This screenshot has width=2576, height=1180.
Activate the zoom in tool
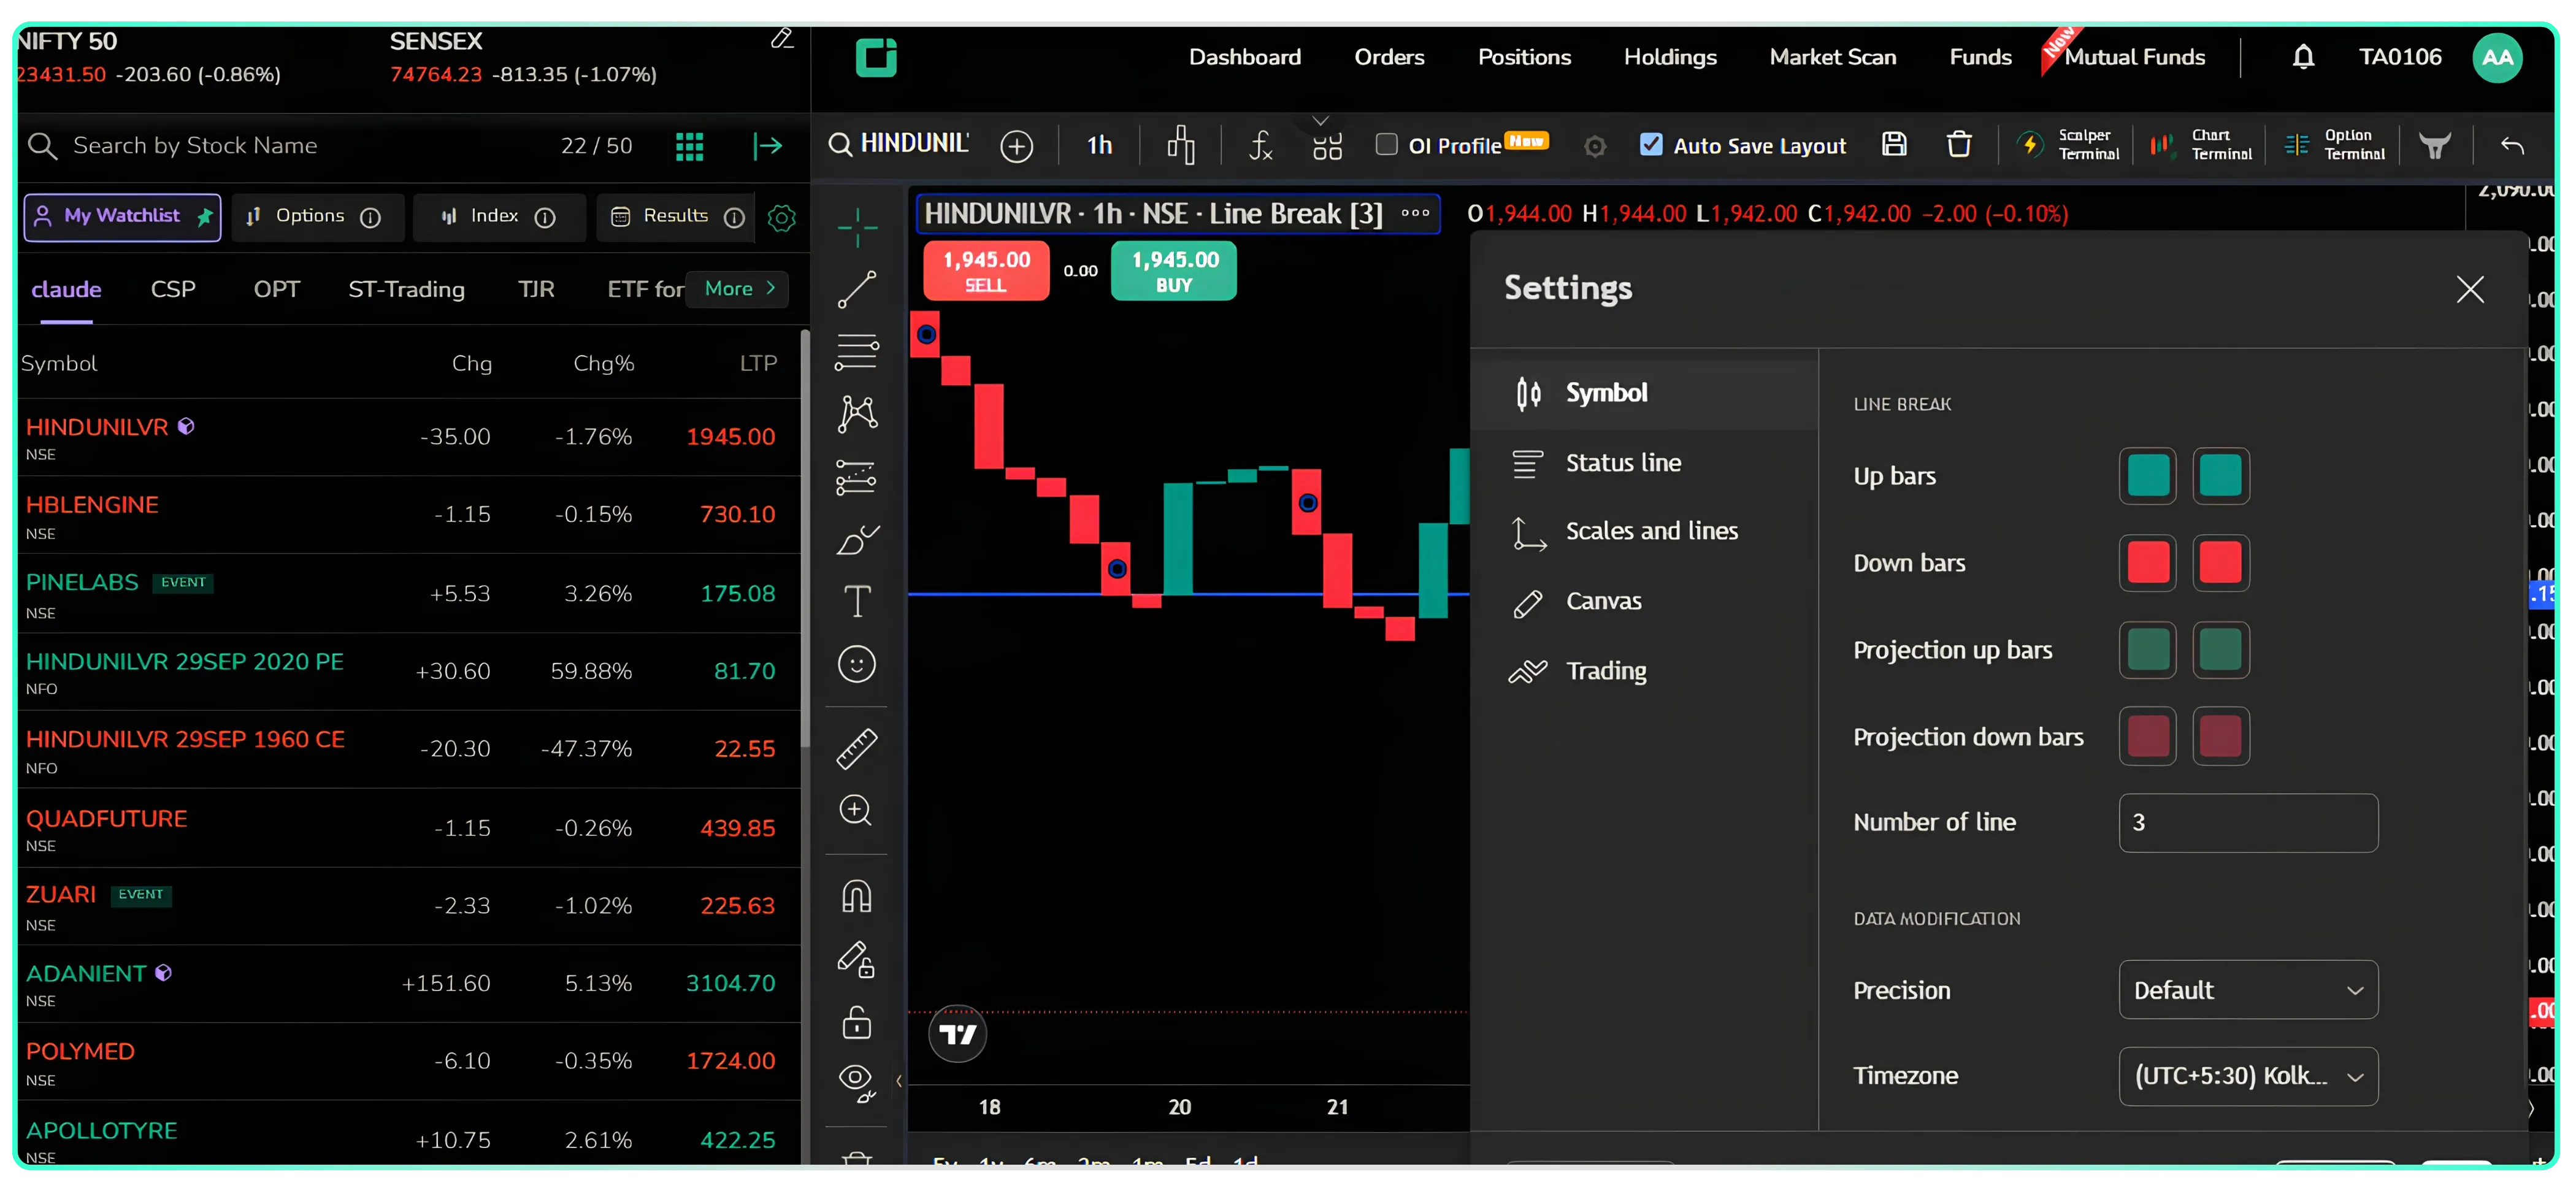tap(857, 810)
